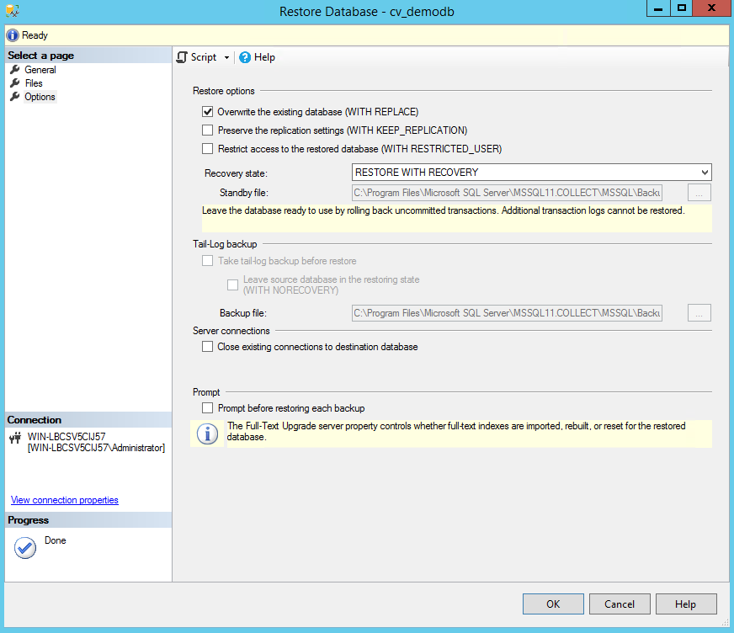Screen dimensions: 734x633
Task: Click the Backup file path field
Action: [507, 313]
